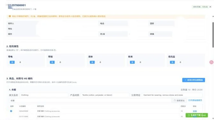Screen dimensions: 214x120
Task: Select 否 under 危险品
Action: coord(172,62)
